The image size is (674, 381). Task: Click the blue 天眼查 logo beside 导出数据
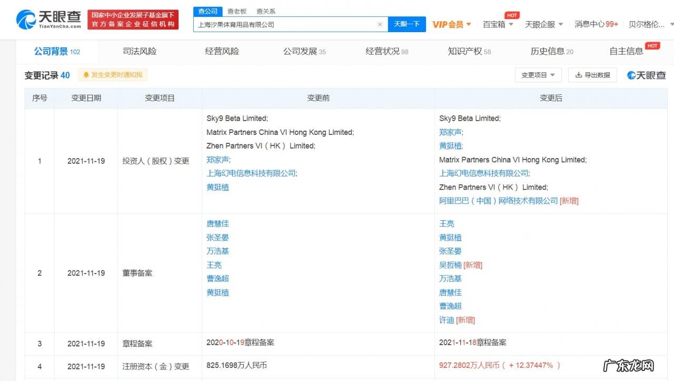point(646,75)
